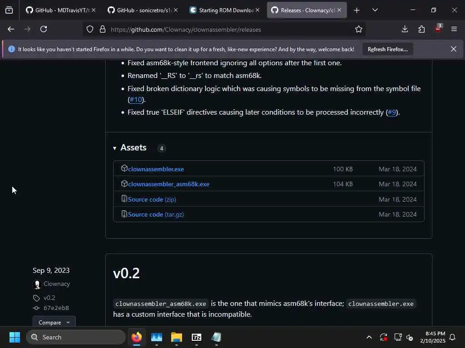
Task: Click the package icon beside clownassembler.exe
Action: pos(124,169)
